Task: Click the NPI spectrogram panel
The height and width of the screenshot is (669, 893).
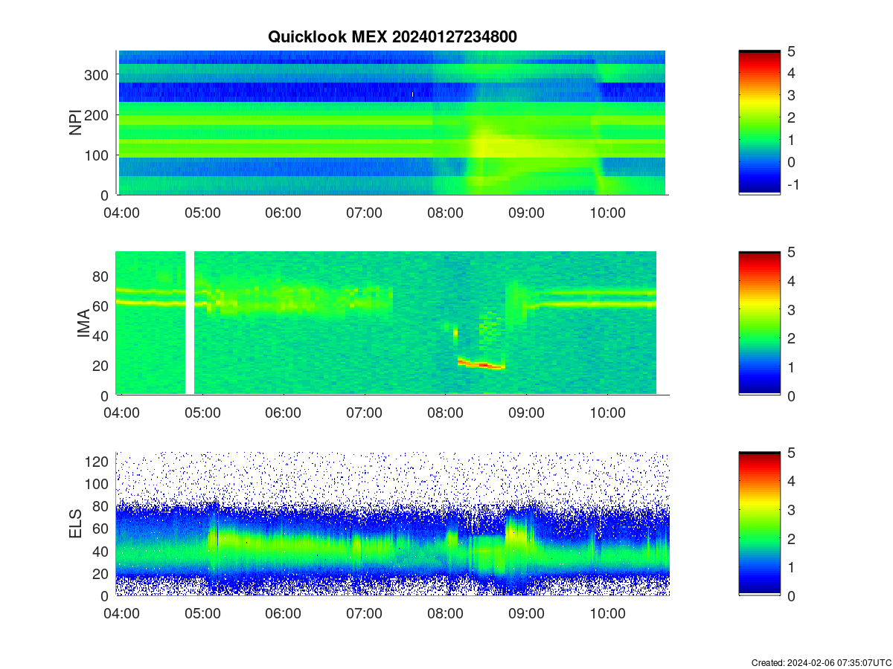Action: click(x=391, y=123)
